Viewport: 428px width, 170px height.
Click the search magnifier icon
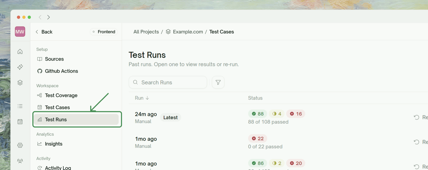coord(135,82)
